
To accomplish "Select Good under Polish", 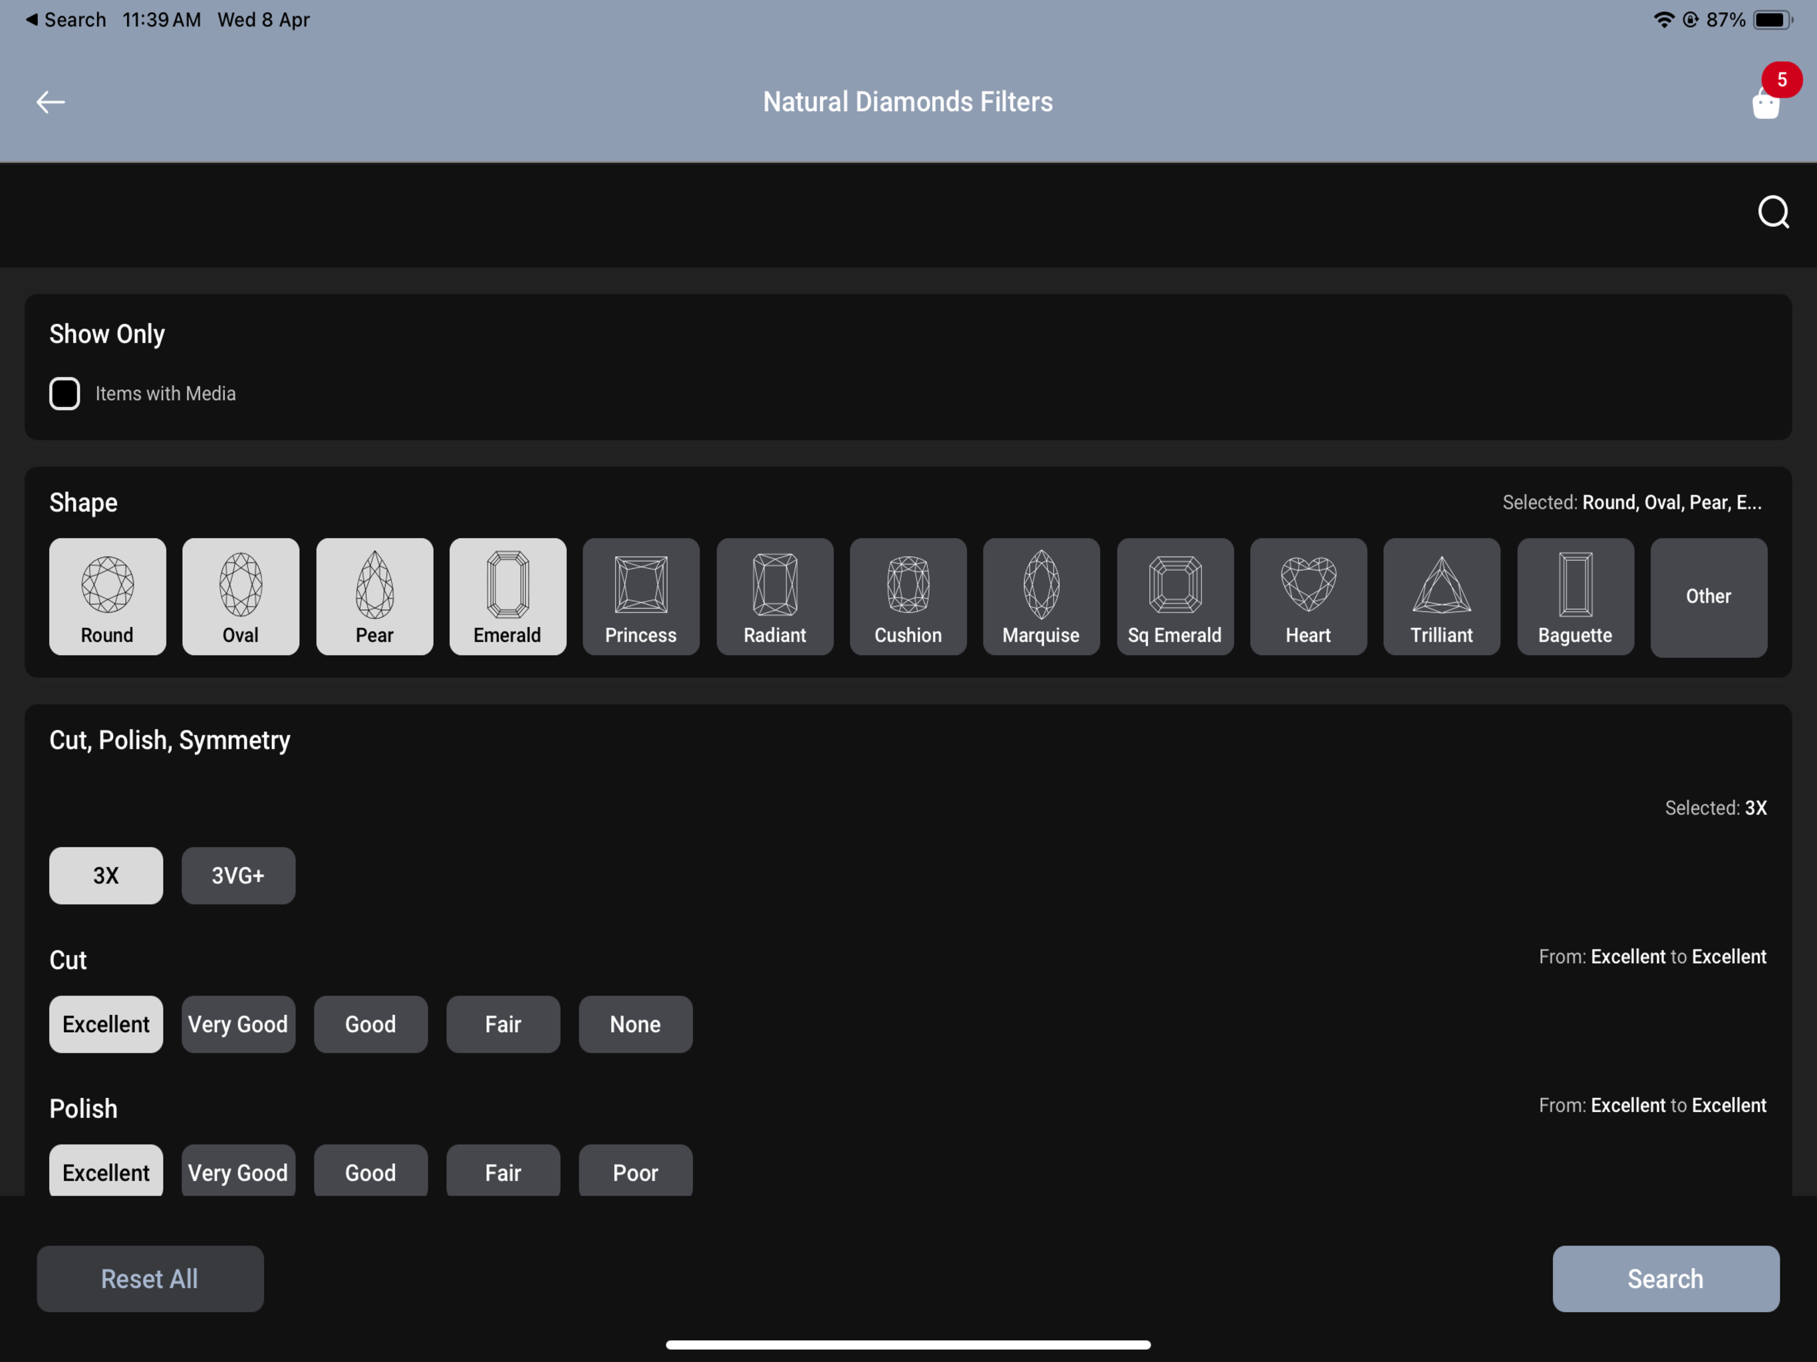I will pyautogui.click(x=370, y=1170).
